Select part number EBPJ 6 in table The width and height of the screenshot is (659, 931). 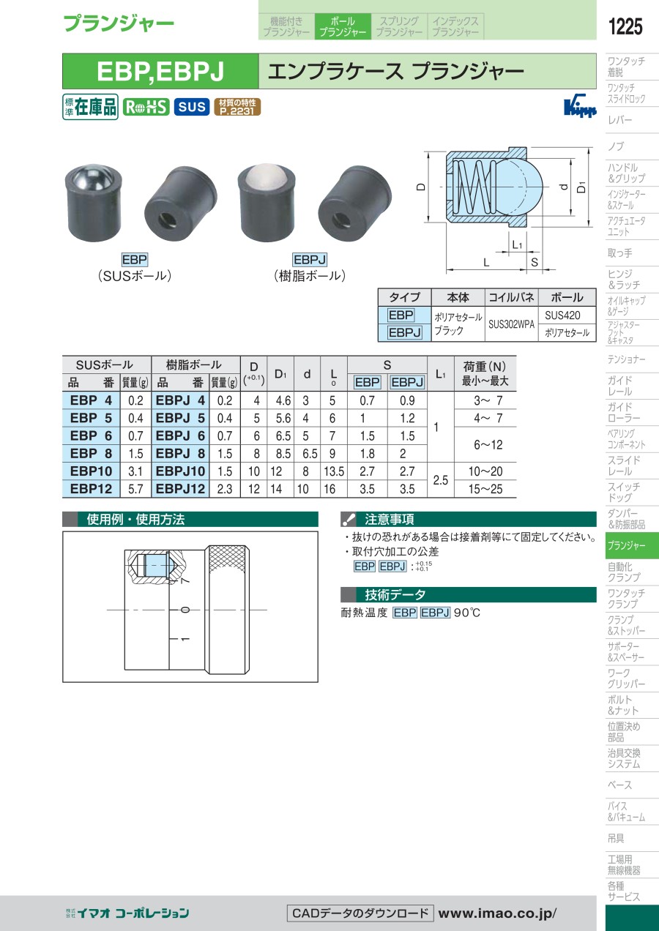pos(180,436)
